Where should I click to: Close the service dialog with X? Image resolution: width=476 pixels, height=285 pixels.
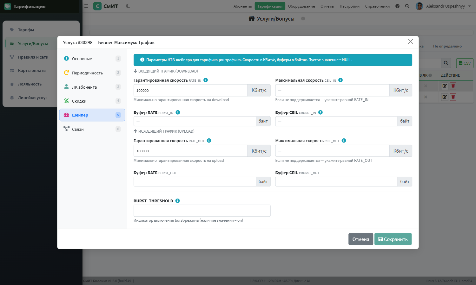point(410,41)
